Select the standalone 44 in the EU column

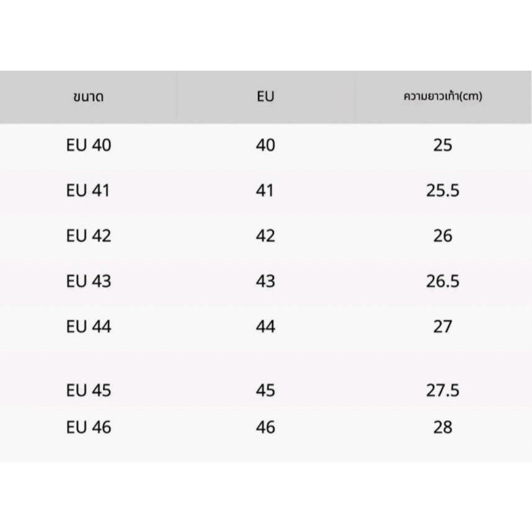coord(265,326)
